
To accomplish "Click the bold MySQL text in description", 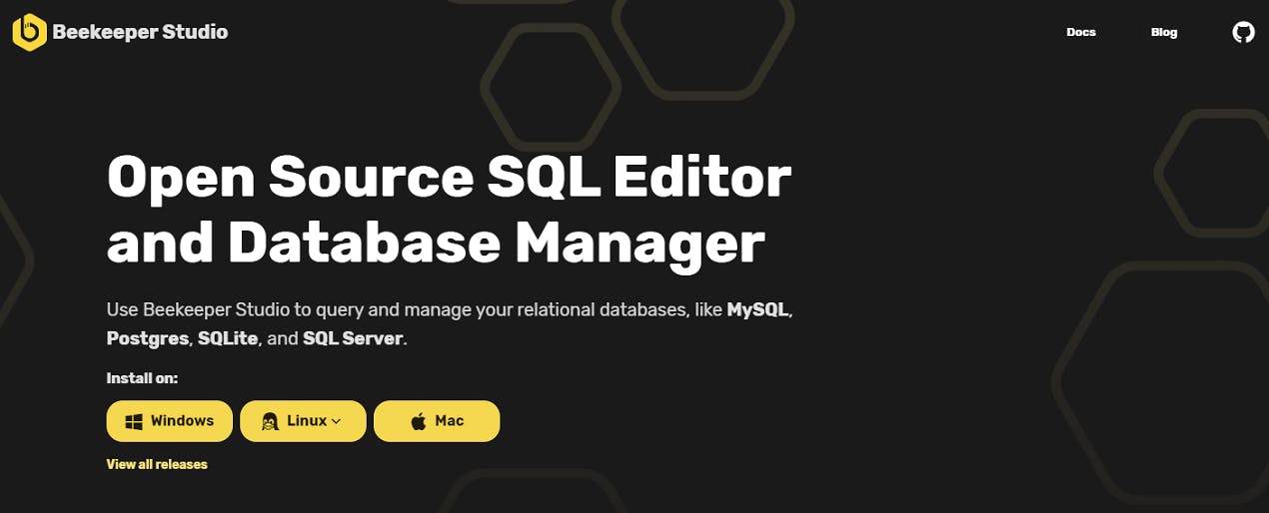I will (758, 309).
